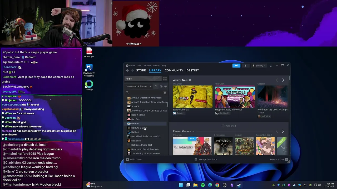Open advanced filters icon beside library search

coord(165,93)
